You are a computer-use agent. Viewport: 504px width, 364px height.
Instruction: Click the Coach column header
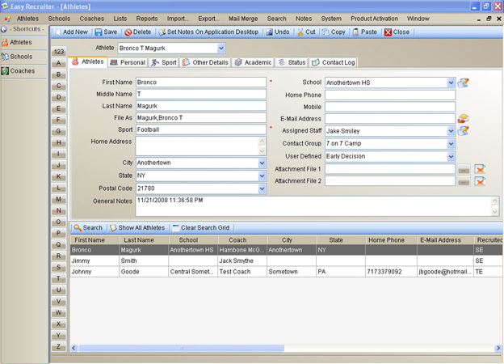coord(242,240)
